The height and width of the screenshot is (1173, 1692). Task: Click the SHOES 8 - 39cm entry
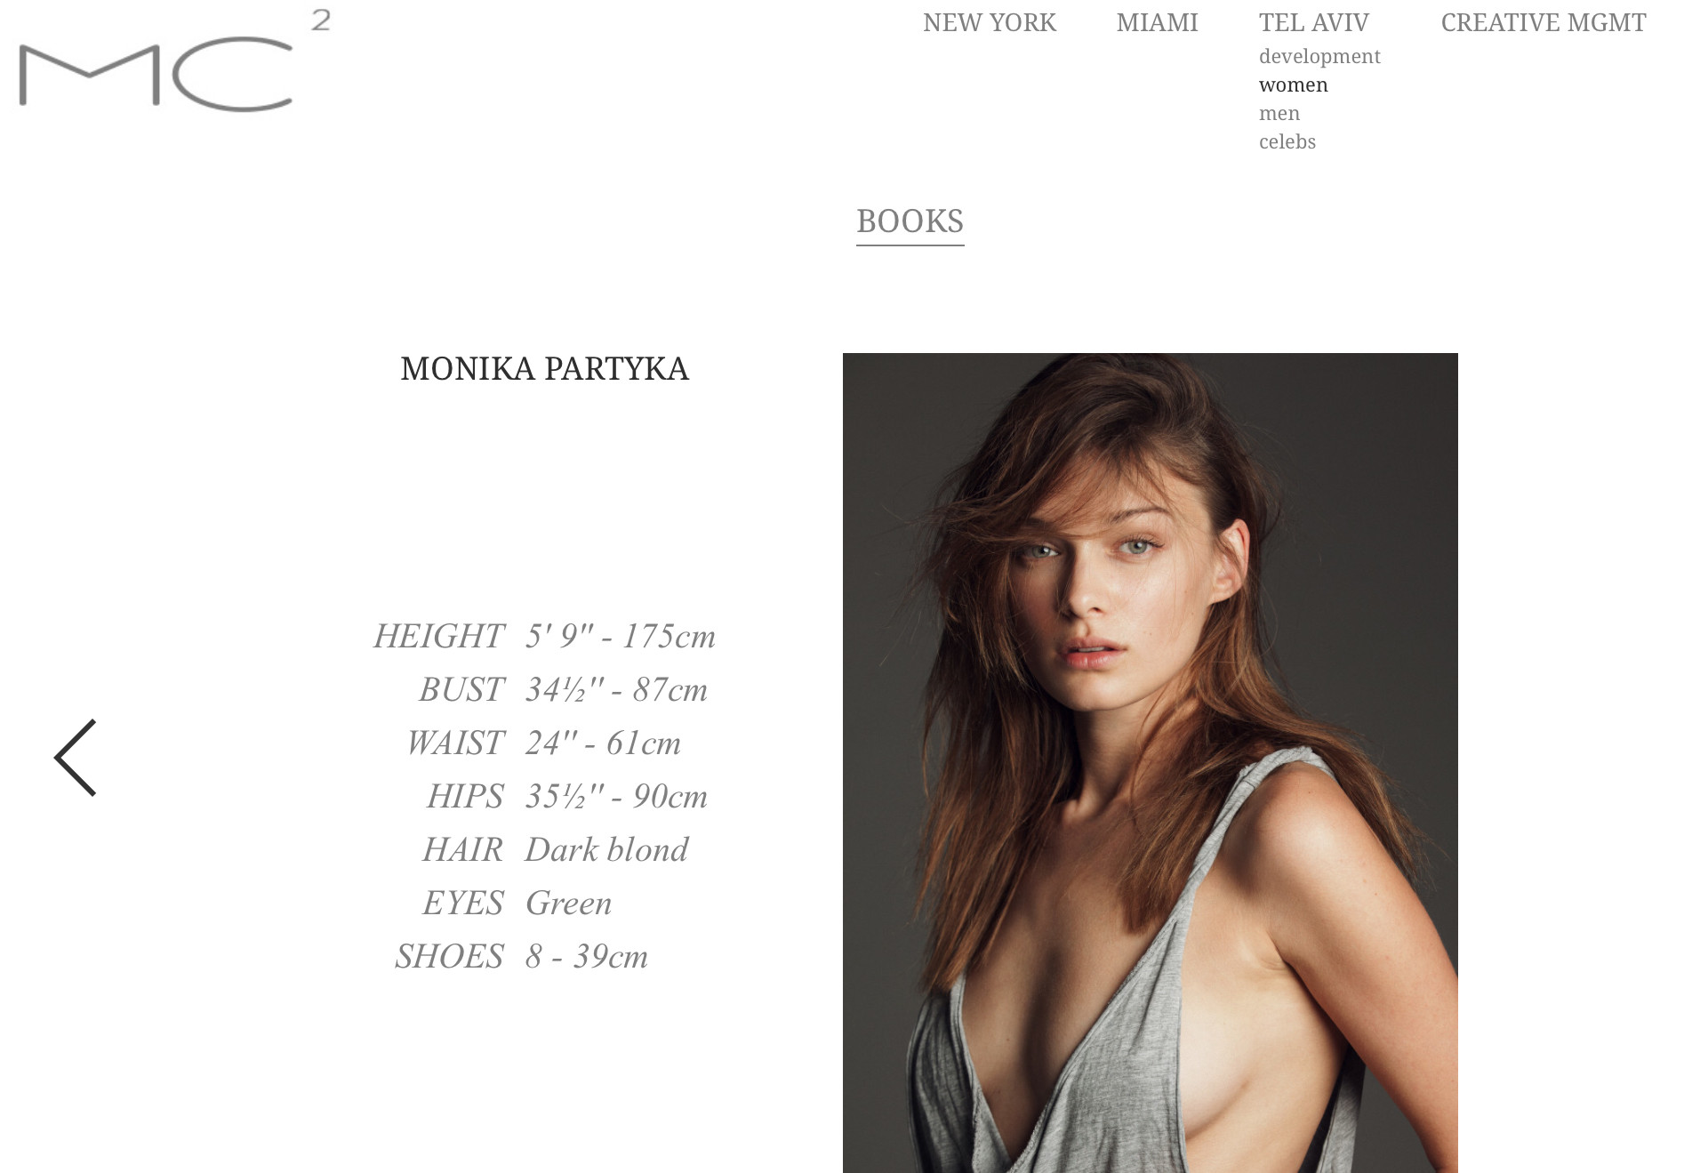point(521,957)
